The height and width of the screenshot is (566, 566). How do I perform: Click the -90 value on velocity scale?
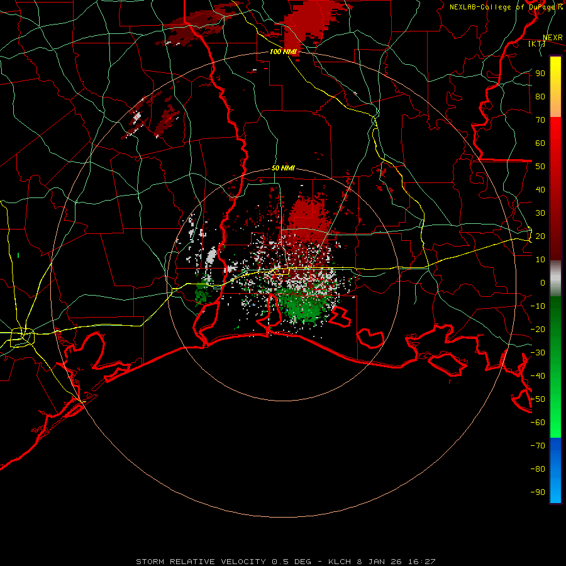[x=538, y=492]
